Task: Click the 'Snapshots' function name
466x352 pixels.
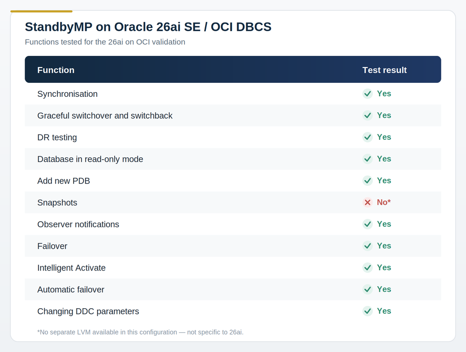Action: coord(57,203)
